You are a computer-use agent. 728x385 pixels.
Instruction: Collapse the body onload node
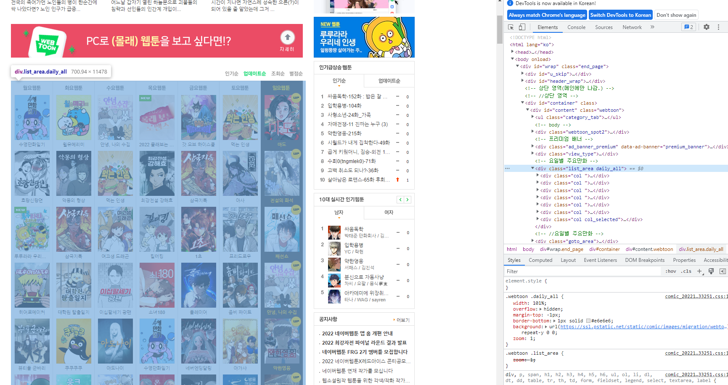click(x=512, y=59)
